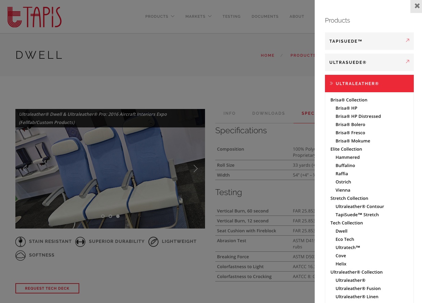Viewport: 422px width, 303px height.
Task: Show the previous carousel image
Action: point(25,168)
